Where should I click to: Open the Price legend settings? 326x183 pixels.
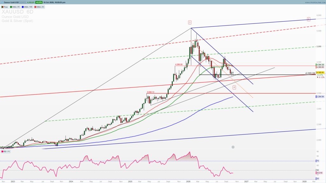click(5, 7)
